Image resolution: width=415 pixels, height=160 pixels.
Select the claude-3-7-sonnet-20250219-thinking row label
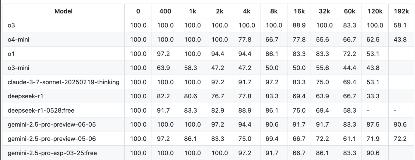point(64,82)
